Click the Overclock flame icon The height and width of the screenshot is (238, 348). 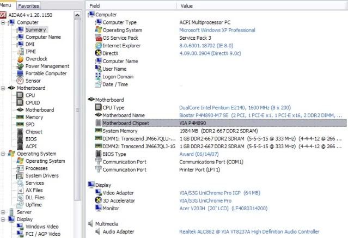click(20, 59)
